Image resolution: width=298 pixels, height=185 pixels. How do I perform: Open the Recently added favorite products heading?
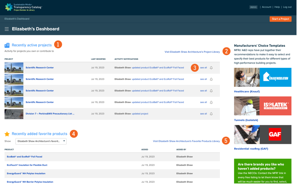[39, 134]
